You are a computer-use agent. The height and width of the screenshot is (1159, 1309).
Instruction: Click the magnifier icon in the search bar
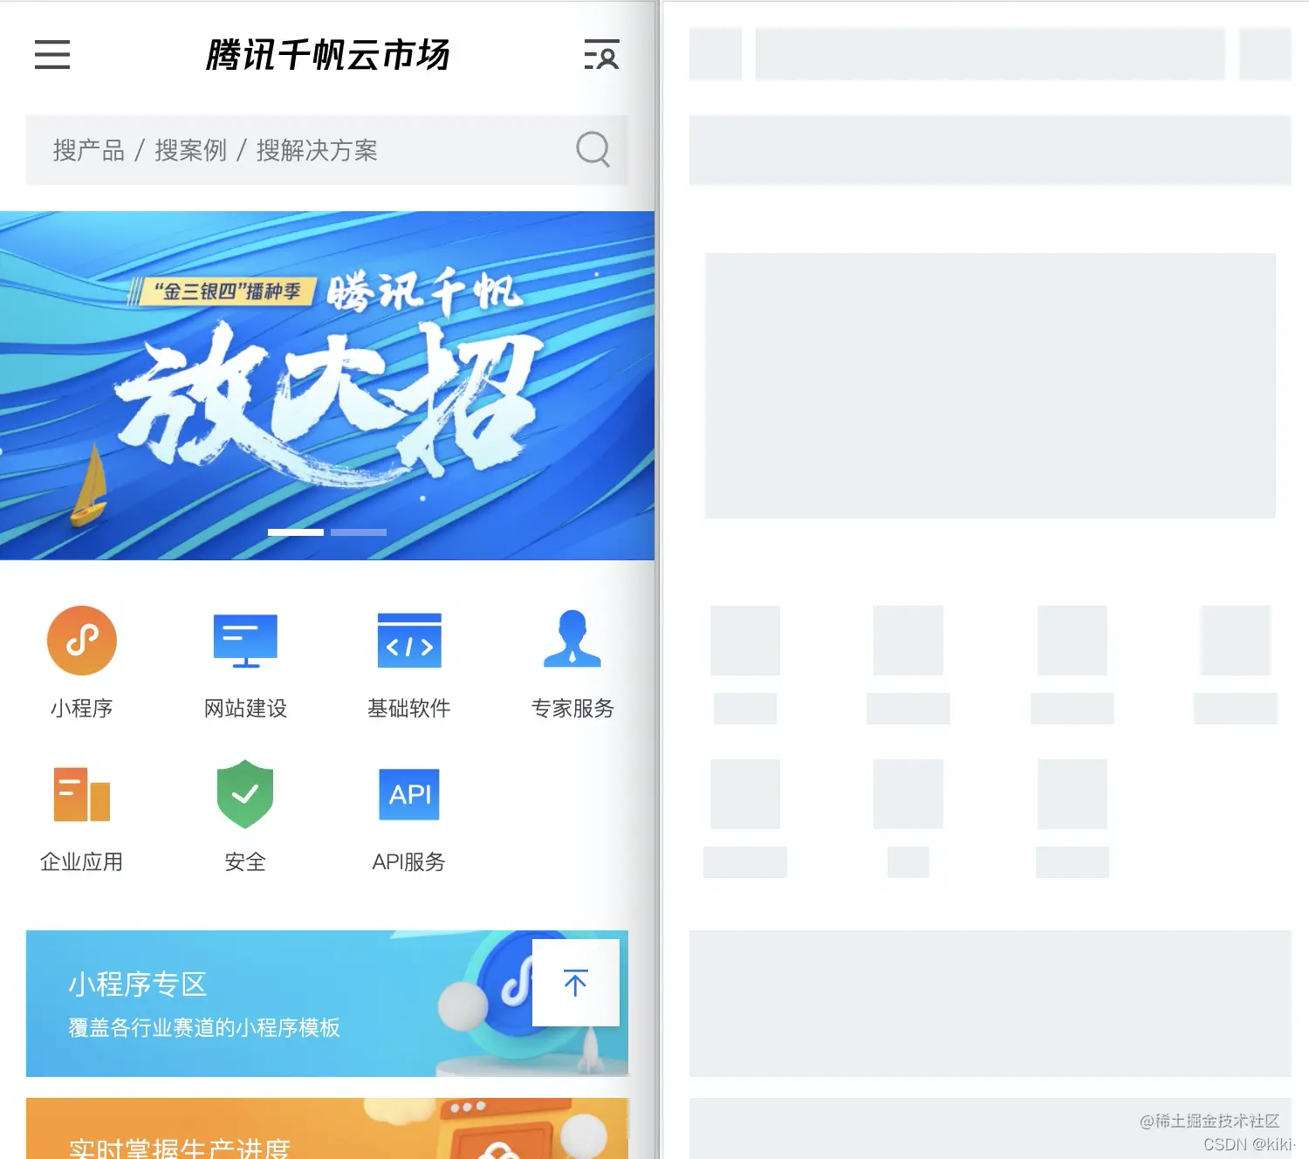[x=593, y=150]
